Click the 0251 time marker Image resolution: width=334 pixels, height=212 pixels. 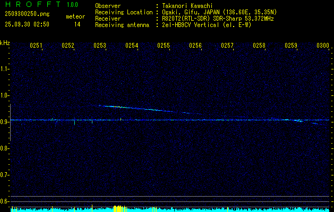pyautogui.click(x=36, y=46)
